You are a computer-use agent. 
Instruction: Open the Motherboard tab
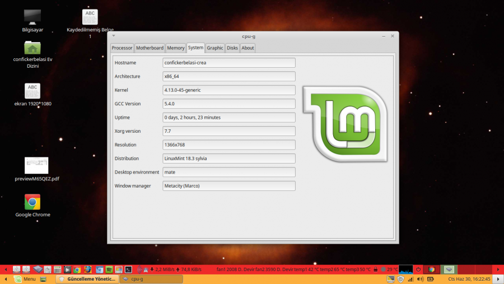[x=150, y=48]
